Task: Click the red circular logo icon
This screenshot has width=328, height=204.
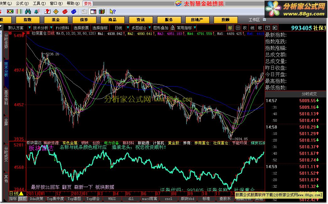Action: (x=65, y=12)
